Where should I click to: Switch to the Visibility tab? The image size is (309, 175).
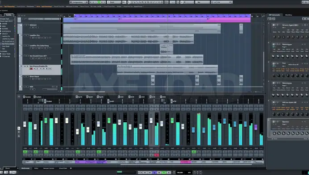pyautogui.click(x=8, y=15)
